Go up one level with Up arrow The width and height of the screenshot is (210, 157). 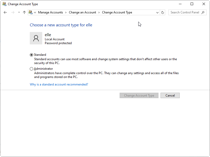point(24,12)
